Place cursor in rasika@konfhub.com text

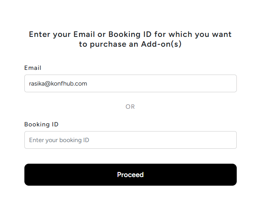[58, 84]
